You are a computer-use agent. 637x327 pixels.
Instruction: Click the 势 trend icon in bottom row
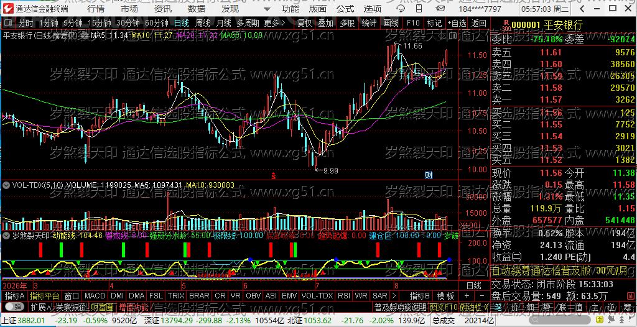tap(546, 306)
